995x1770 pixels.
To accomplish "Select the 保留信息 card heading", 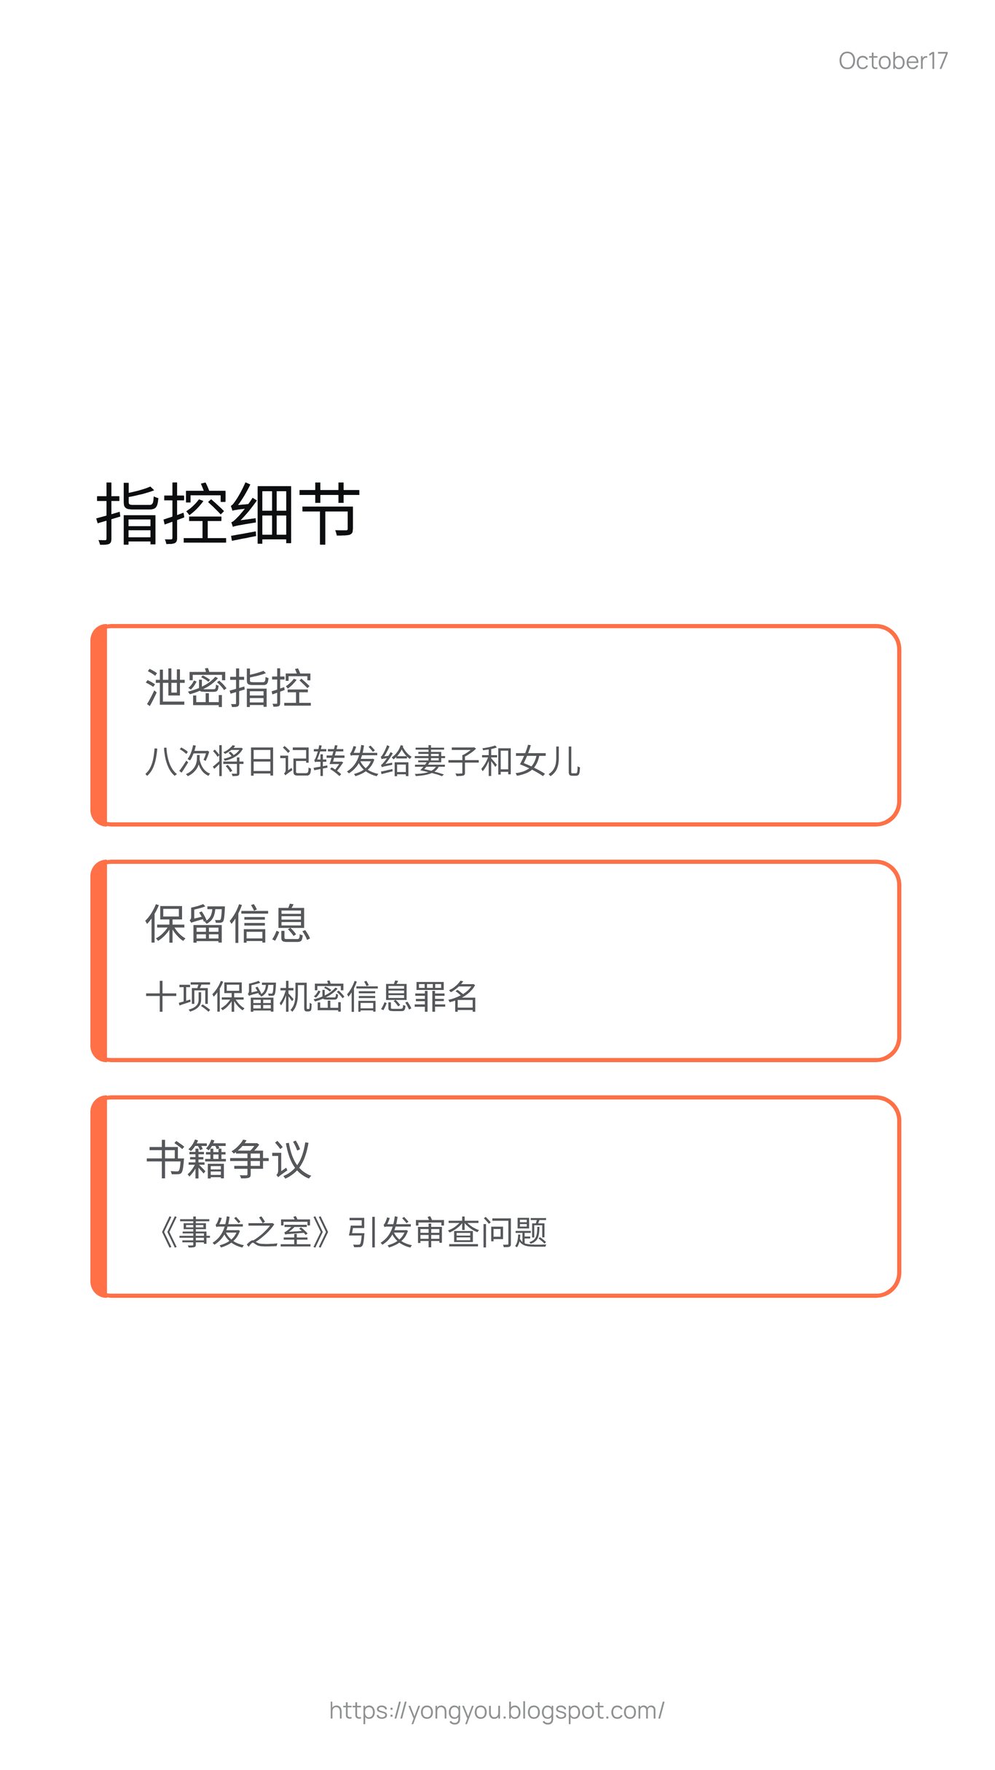I will coord(228,924).
